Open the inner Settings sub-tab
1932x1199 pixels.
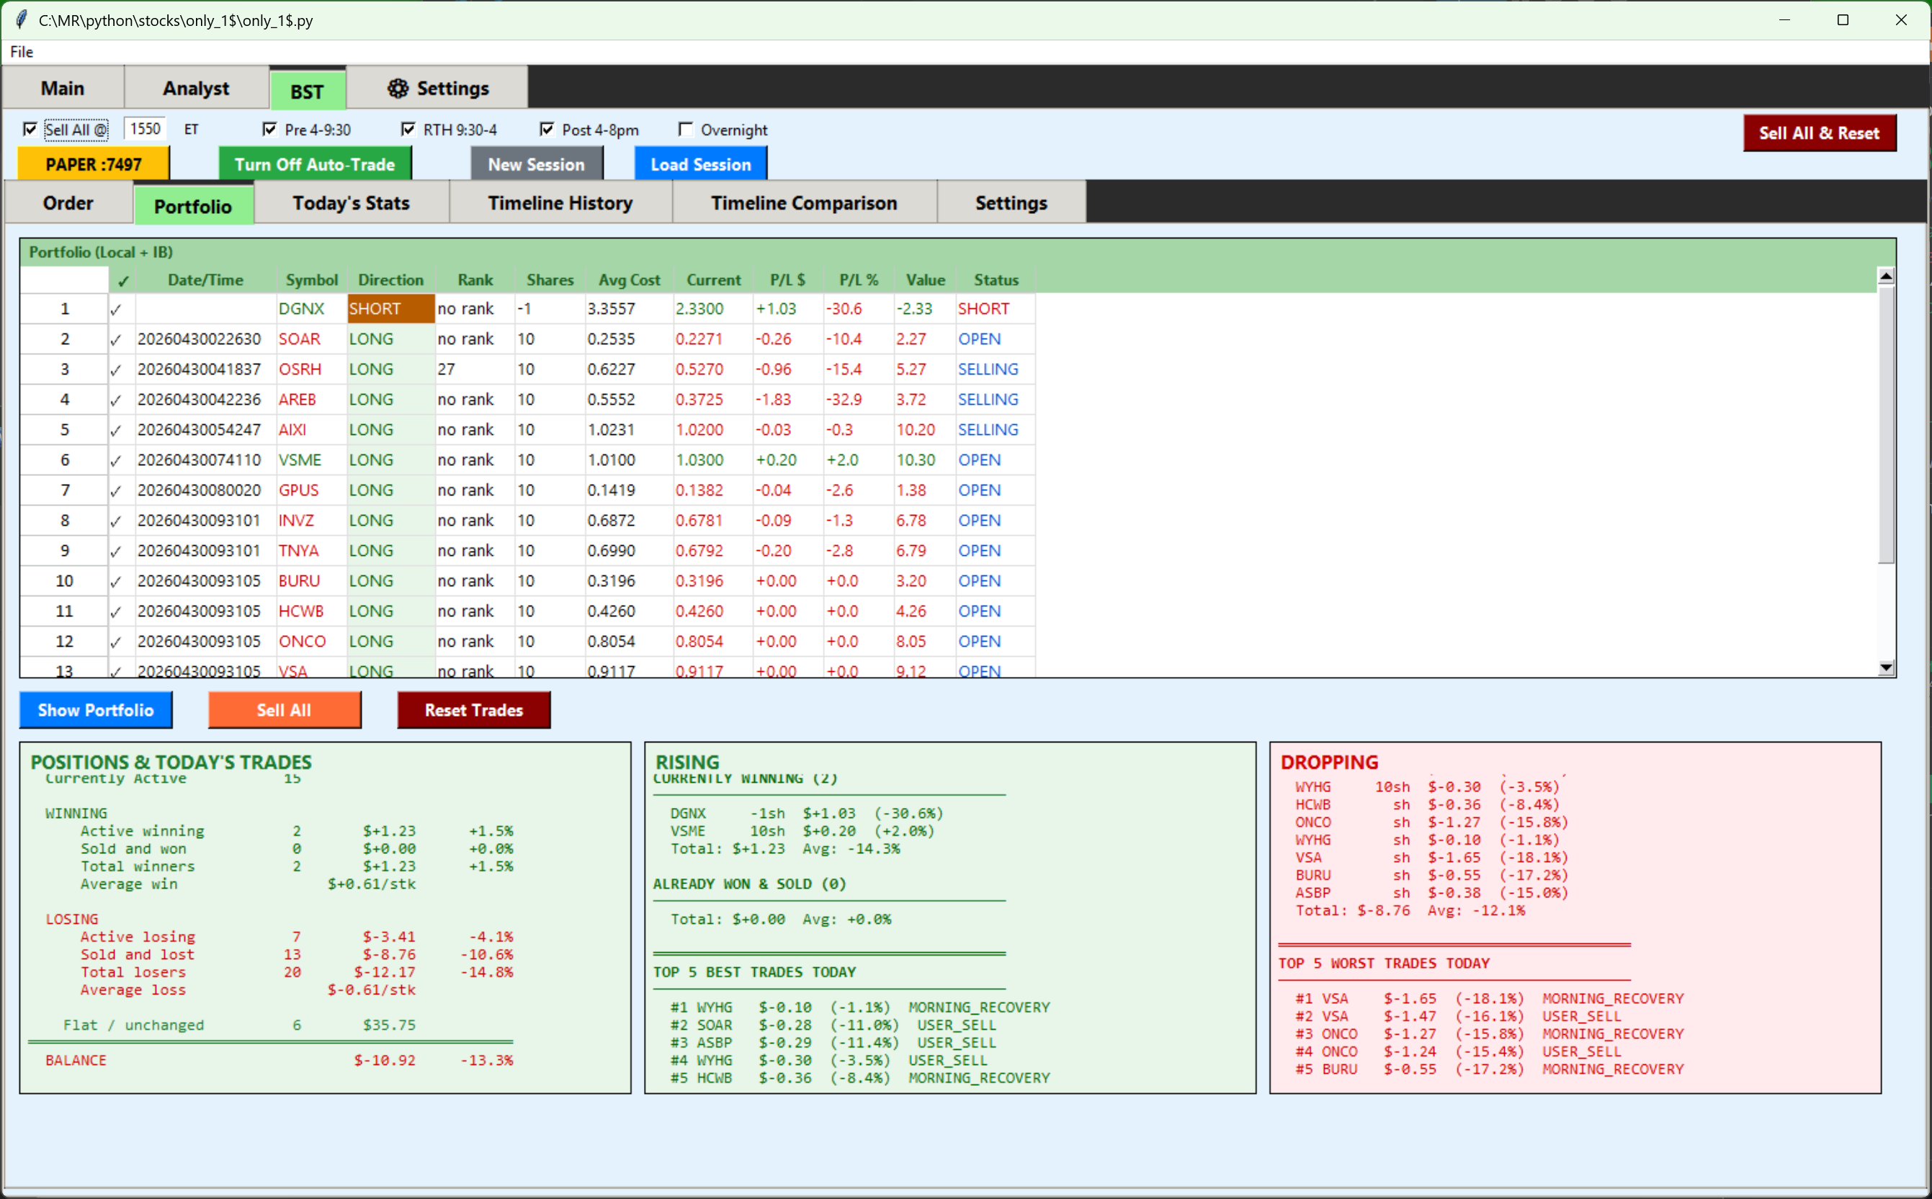point(1011,203)
